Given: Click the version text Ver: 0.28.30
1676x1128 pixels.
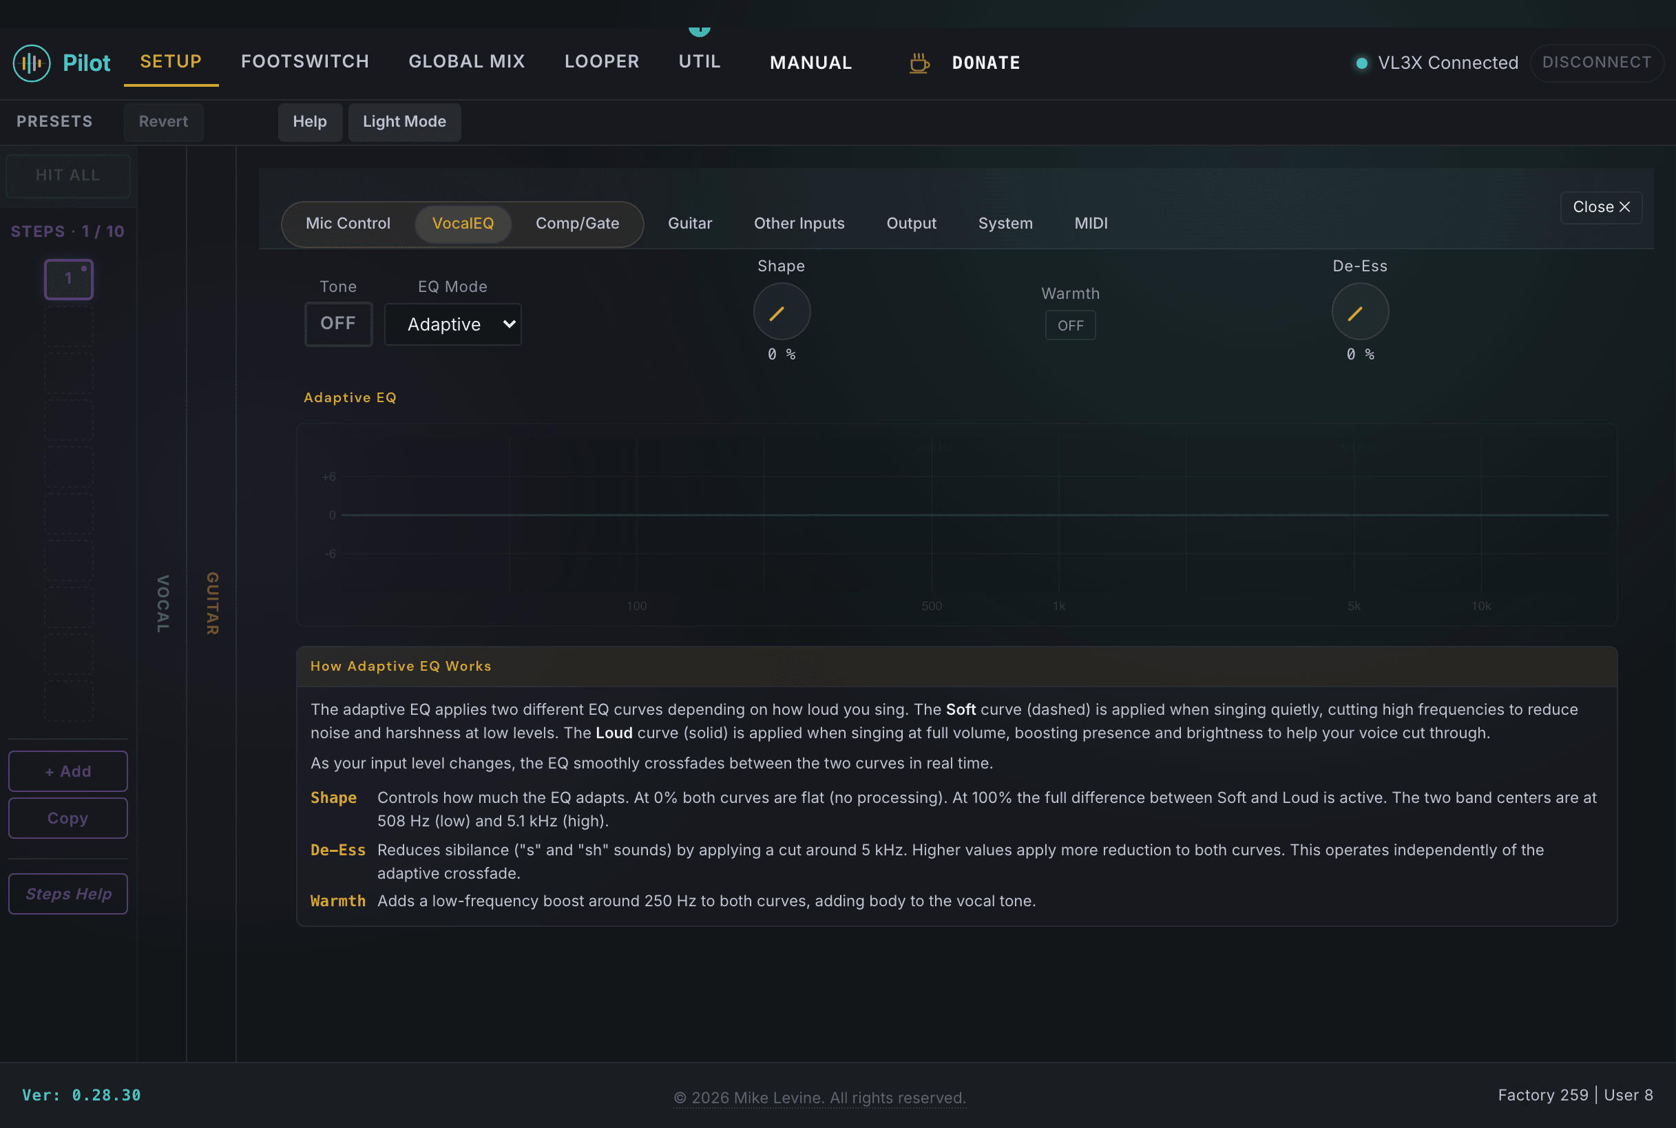Looking at the screenshot, I should coord(81,1095).
